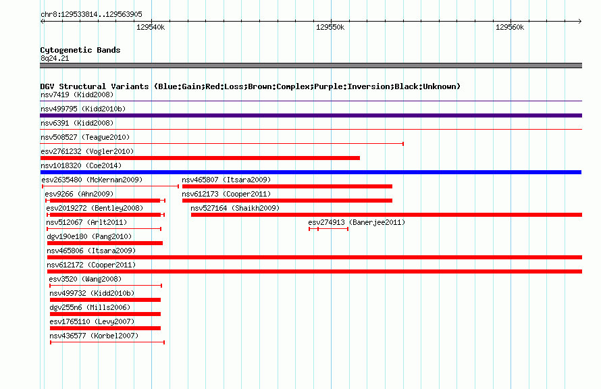Open dgv255n6 (Mills2006) label
Screen dimensions: 601x389
[90, 307]
